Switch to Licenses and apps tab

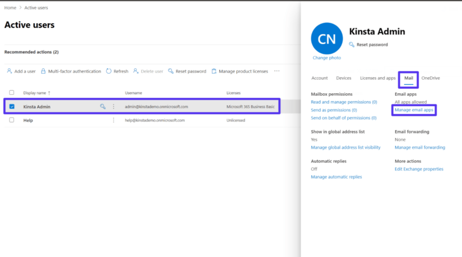click(x=378, y=78)
